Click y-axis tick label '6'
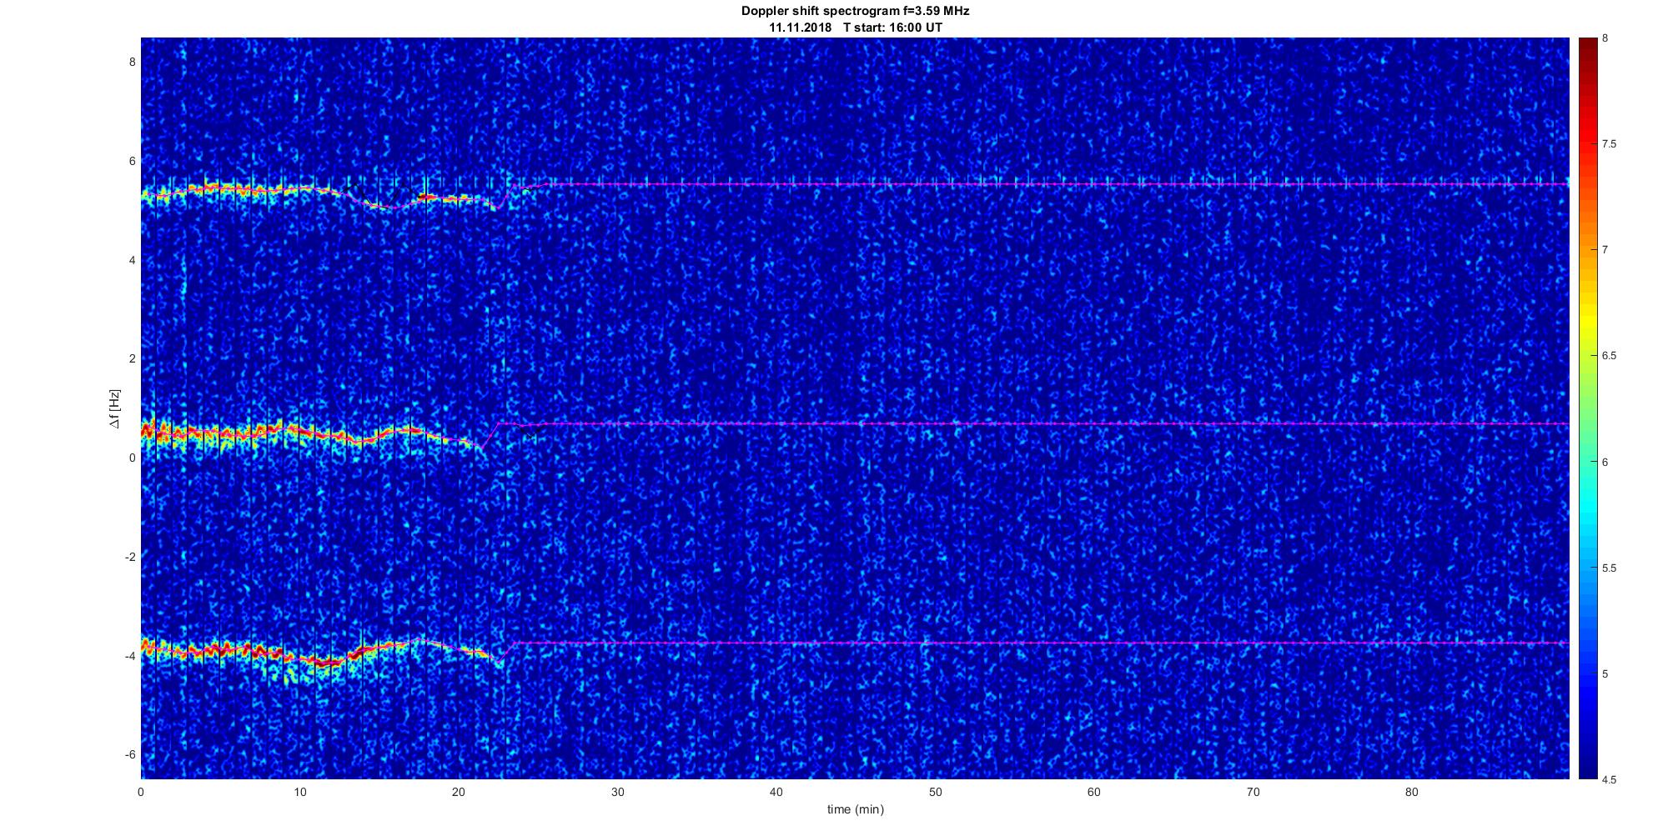The width and height of the screenshot is (1668, 836). click(x=132, y=161)
